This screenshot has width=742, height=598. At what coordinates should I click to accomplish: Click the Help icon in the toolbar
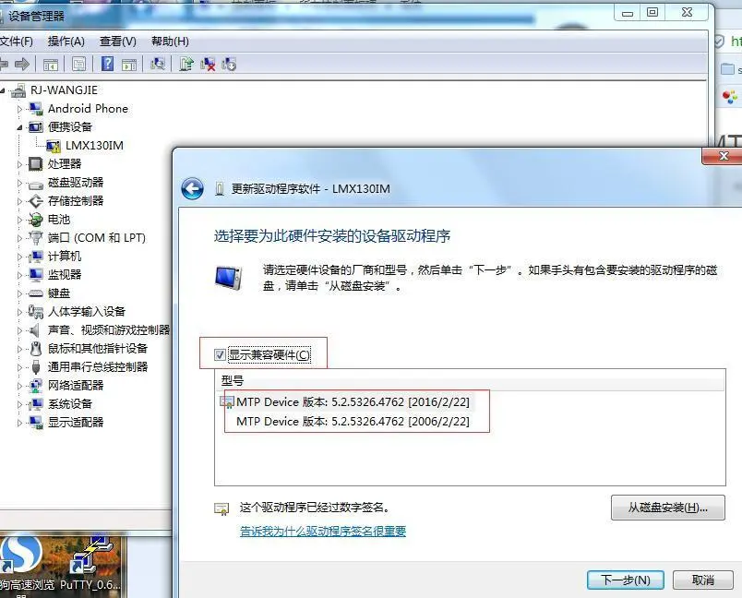[x=108, y=64]
